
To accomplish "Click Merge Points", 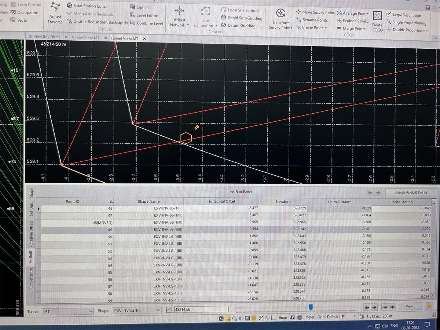I will pyautogui.click(x=351, y=29).
